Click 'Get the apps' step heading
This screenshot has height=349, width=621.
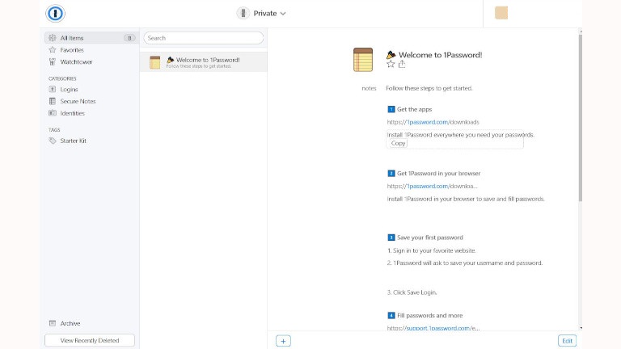coord(414,109)
